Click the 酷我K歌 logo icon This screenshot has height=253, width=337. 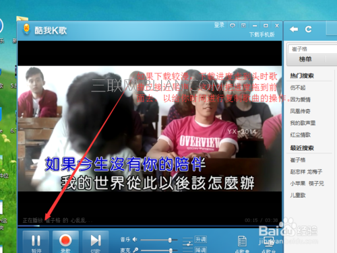coord(26,30)
